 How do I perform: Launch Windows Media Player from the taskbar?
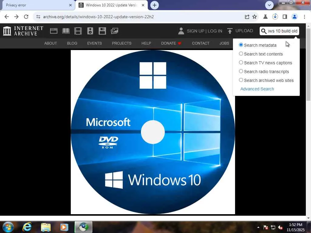point(64,227)
